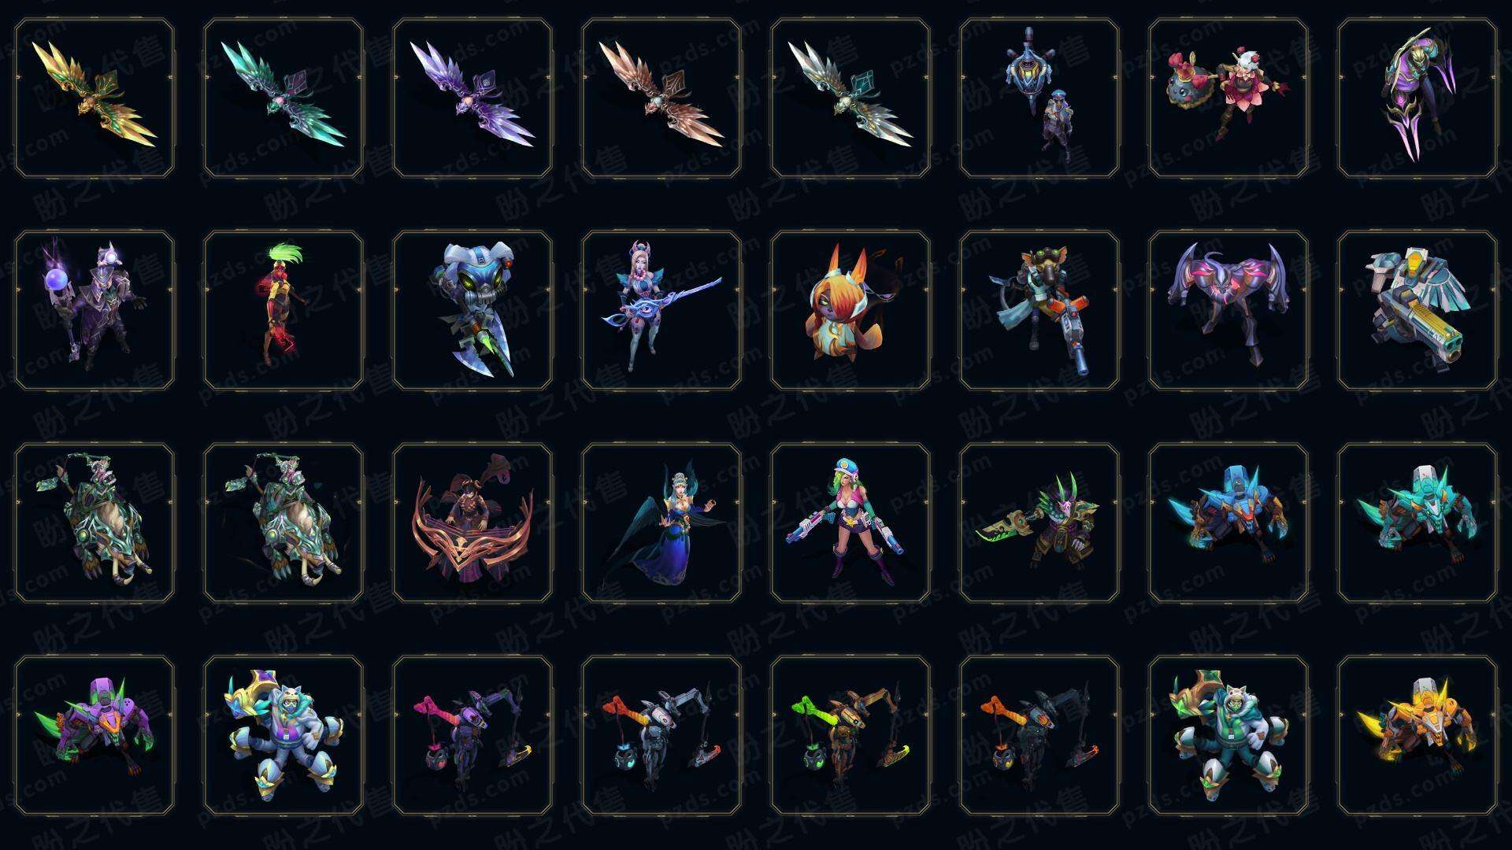Open the white-gold astronaut cat suit skin
1512x850 pixels.
coord(283,735)
